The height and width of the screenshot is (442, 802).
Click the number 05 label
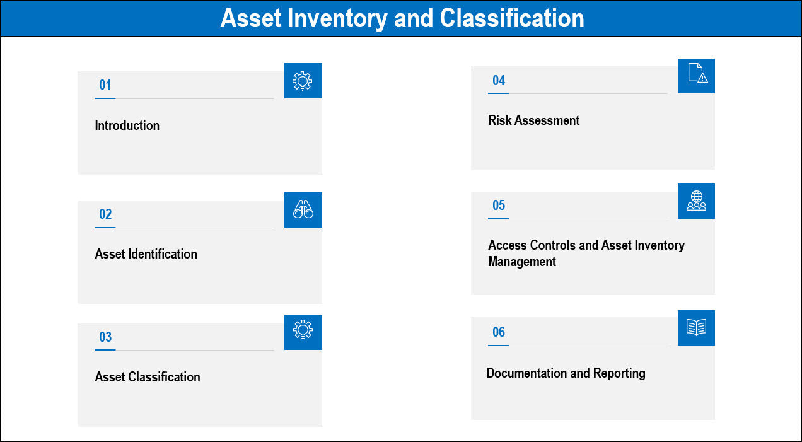498,206
